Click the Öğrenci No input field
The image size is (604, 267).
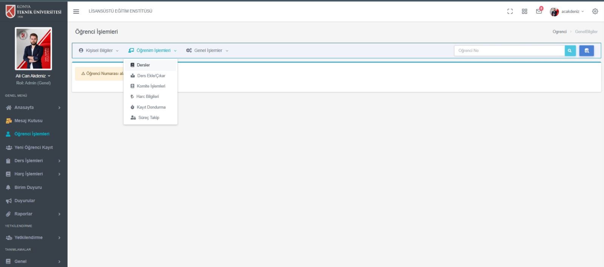509,50
